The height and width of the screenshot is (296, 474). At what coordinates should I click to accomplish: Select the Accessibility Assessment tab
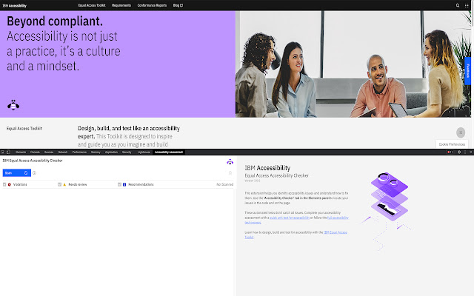pyautogui.click(x=169, y=152)
